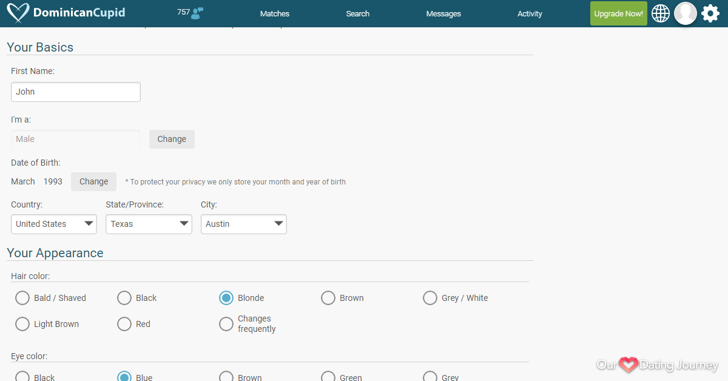Image resolution: width=728 pixels, height=381 pixels.
Task: Select Bald / Shaved hair color
Action: 22,298
